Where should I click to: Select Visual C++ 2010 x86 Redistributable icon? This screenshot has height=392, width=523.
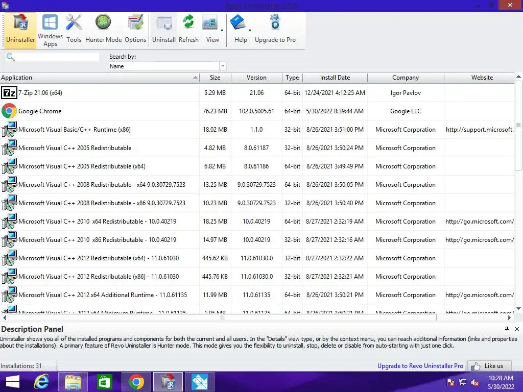[9, 240]
